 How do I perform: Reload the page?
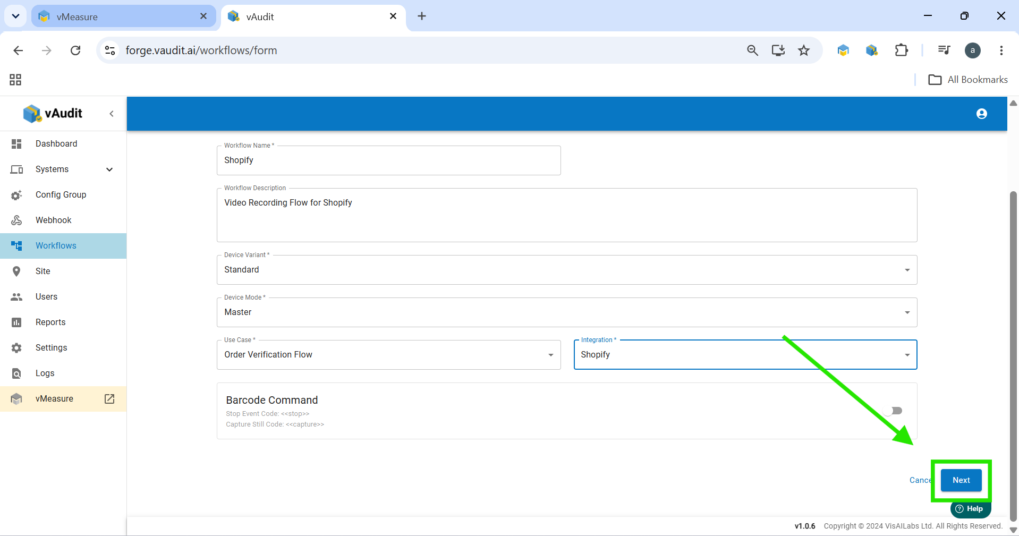[75, 50]
